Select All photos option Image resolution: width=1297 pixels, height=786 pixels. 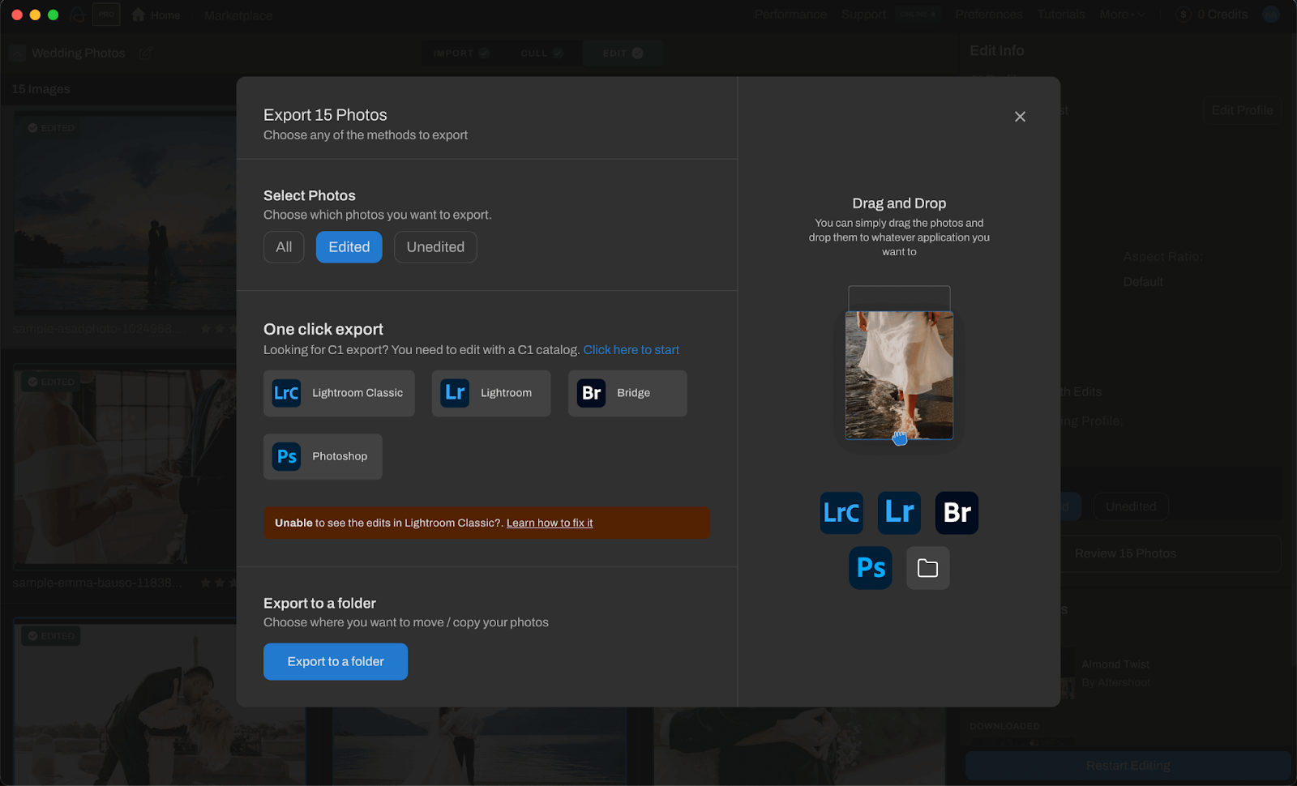pos(284,247)
